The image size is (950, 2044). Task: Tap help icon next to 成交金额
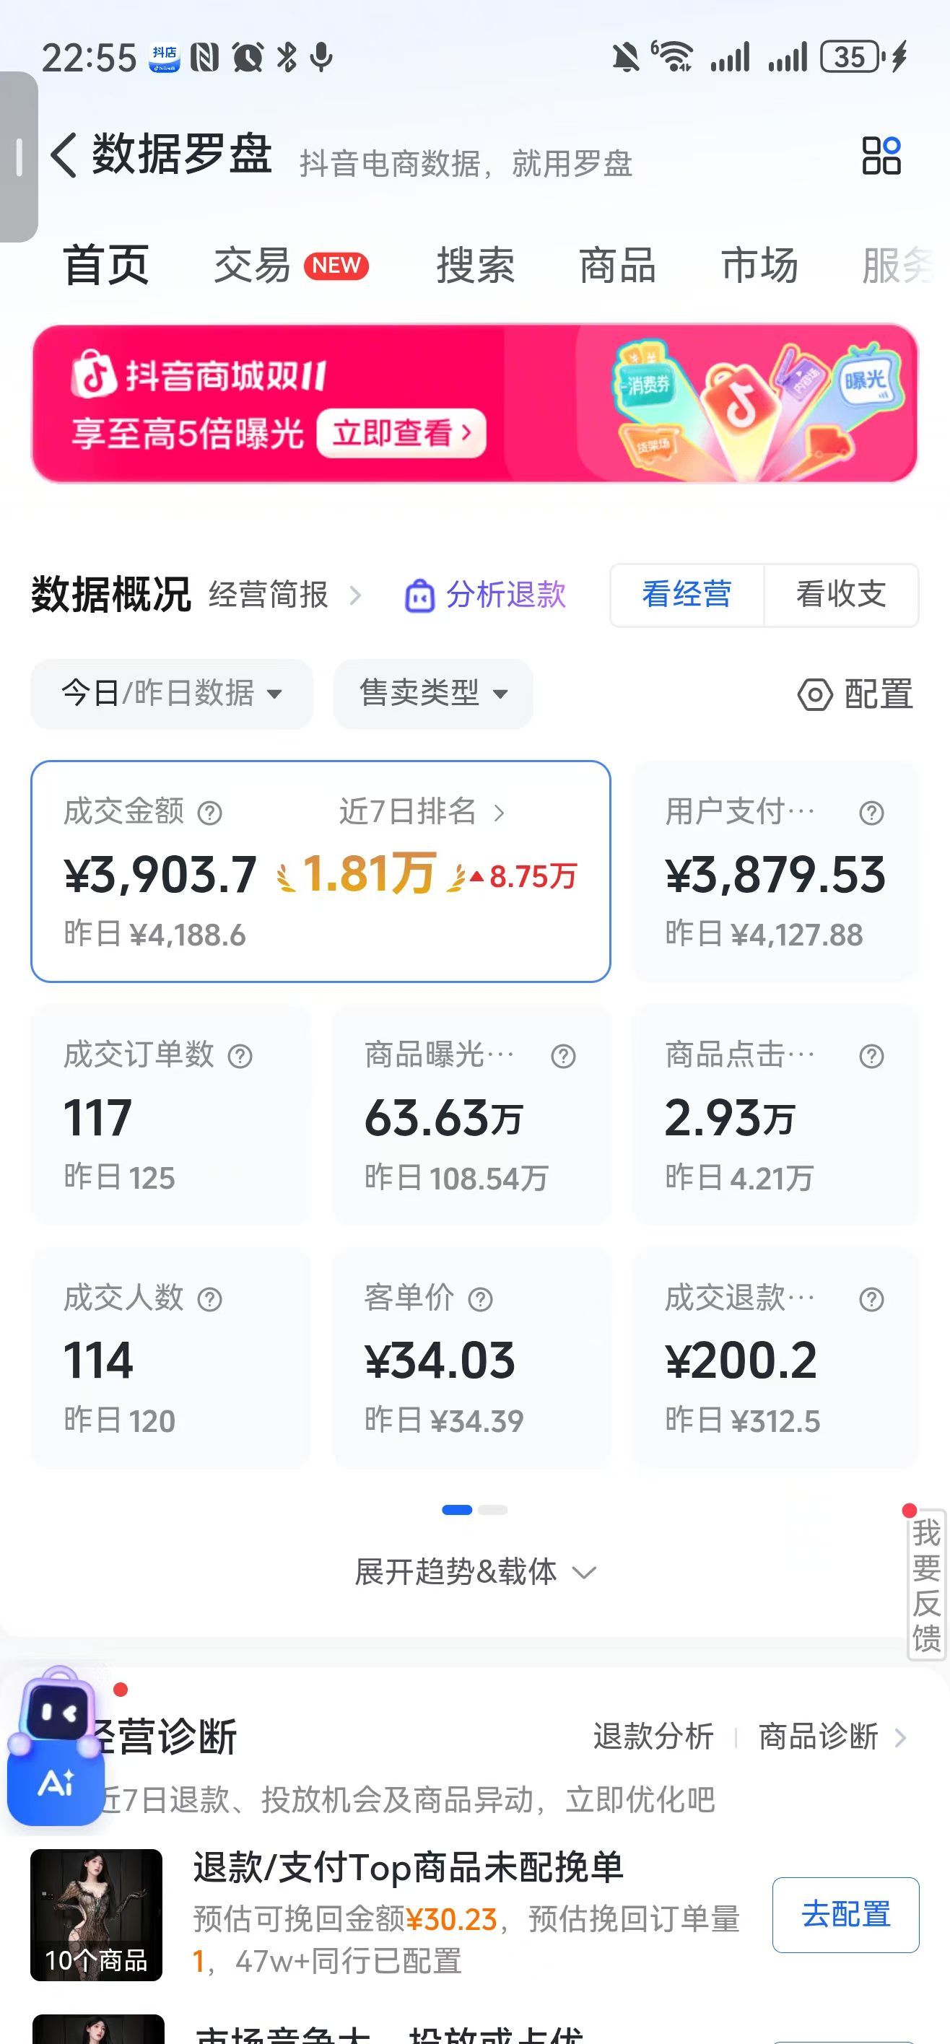coord(209,813)
